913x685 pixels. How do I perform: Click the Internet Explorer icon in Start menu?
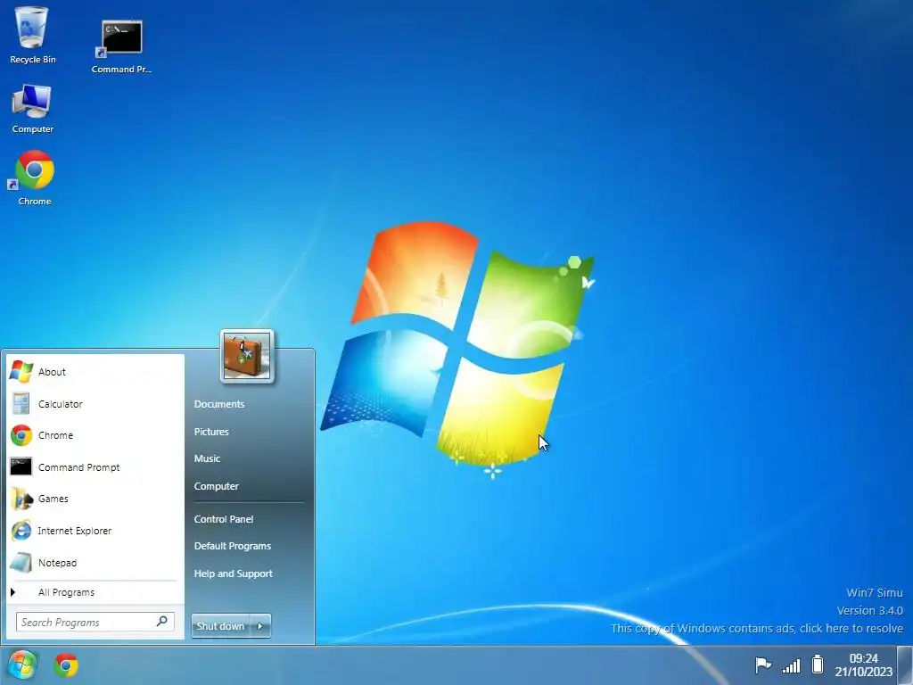click(x=21, y=531)
